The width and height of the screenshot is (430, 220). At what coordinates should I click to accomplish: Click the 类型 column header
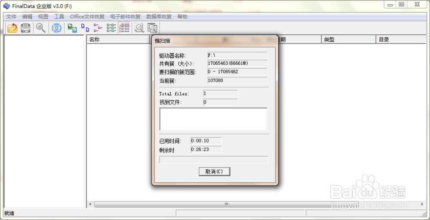pyautogui.click(x=348, y=40)
